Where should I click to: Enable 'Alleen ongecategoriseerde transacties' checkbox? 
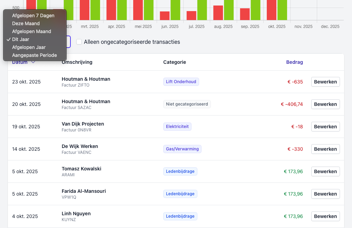coord(79,42)
